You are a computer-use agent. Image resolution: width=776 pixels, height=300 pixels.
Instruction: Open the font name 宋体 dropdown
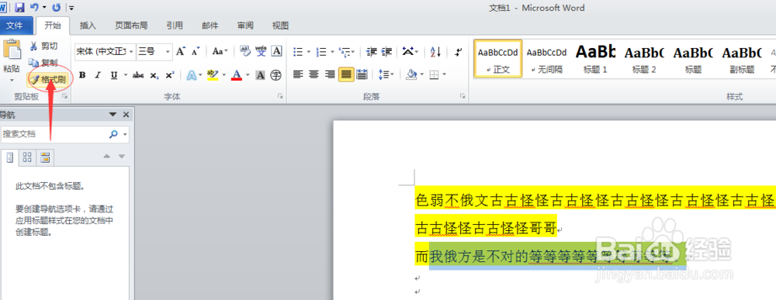[x=132, y=51]
